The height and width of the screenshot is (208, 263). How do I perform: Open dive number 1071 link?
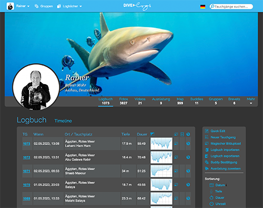pos(26,171)
